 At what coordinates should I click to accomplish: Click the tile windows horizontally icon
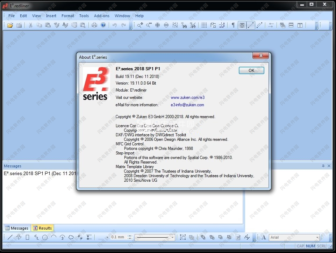(x=291, y=25)
